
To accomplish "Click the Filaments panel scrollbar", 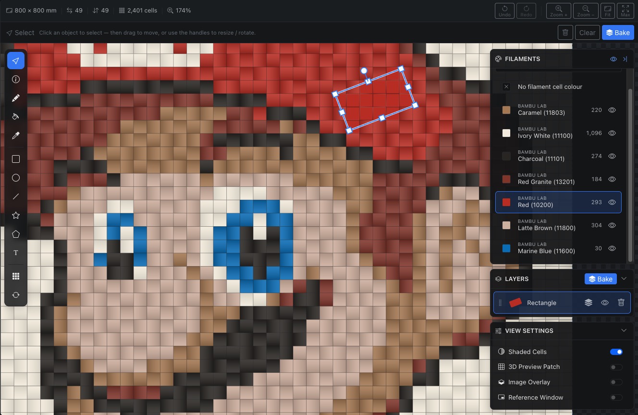I will (x=630, y=175).
